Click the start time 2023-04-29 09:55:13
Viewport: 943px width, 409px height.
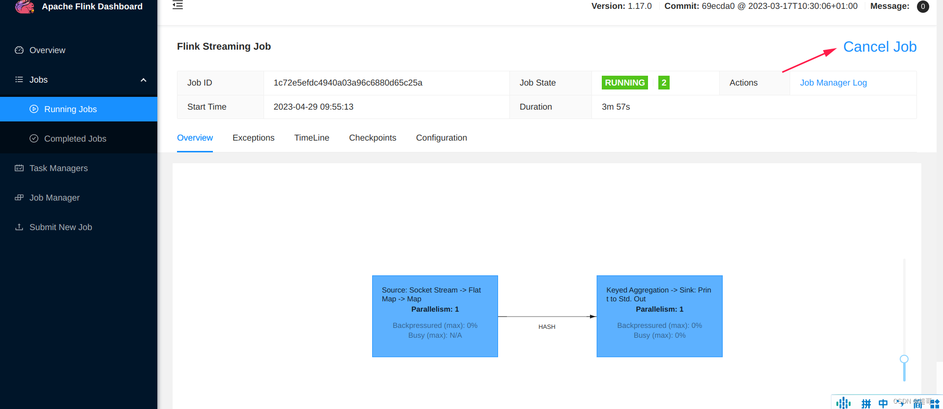click(x=313, y=107)
